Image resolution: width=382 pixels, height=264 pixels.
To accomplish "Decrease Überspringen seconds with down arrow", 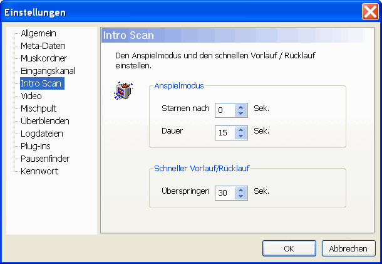I will pyautogui.click(x=241, y=196).
